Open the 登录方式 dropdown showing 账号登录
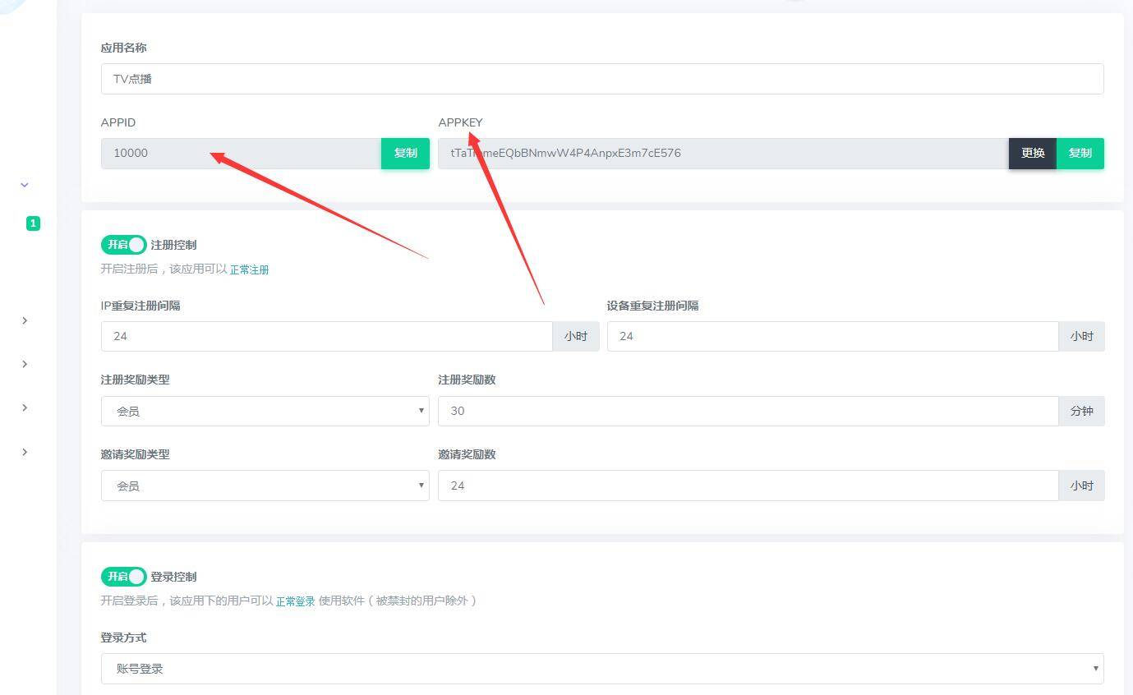 [x=602, y=669]
